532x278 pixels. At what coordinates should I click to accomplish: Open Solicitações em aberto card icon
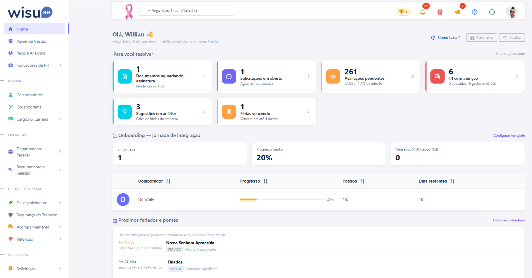[x=229, y=76]
